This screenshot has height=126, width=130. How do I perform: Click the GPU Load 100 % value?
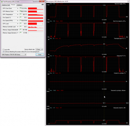23,24
